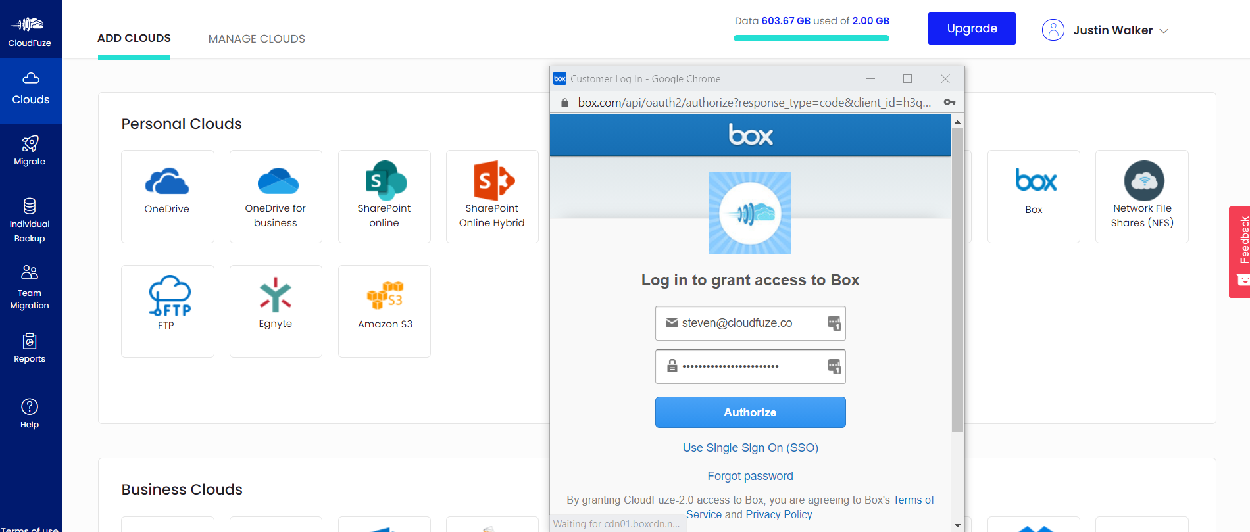Click the password input field

coord(750,366)
